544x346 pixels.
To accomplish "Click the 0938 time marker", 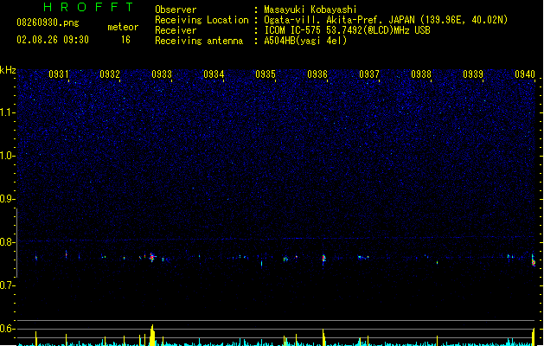I will [x=421, y=74].
